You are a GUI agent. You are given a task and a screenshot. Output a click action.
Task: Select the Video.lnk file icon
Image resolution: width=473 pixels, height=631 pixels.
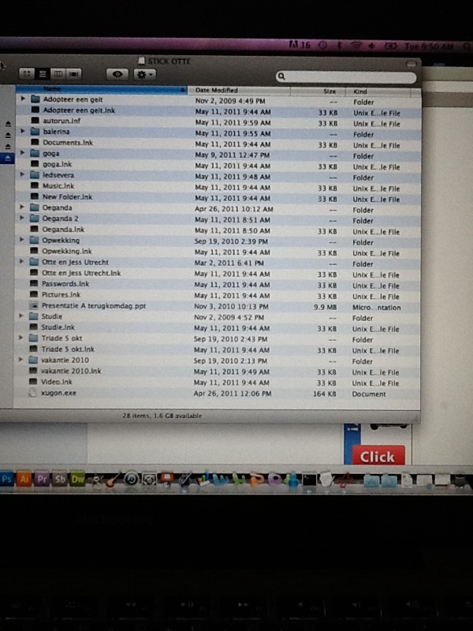click(x=33, y=382)
